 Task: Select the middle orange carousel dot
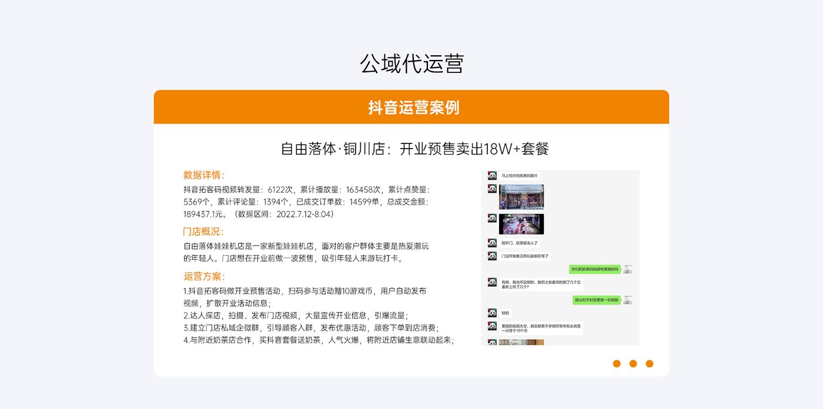[x=633, y=364]
